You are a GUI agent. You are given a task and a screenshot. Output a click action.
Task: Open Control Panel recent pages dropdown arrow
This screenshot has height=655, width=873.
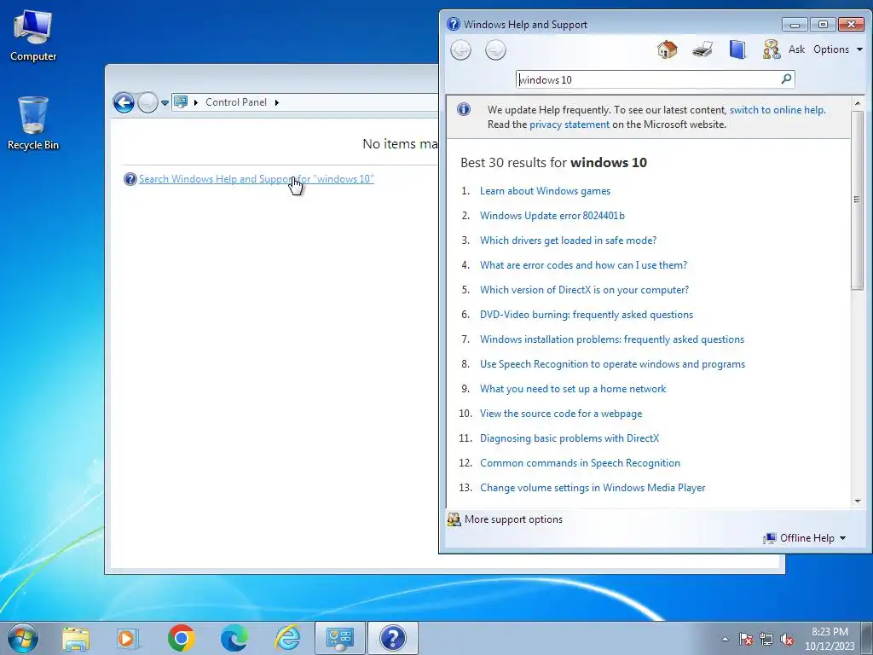coord(165,102)
